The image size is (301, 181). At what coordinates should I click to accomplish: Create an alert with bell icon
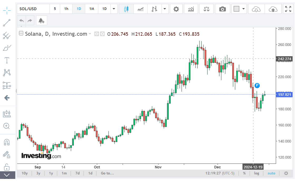(41, 20)
